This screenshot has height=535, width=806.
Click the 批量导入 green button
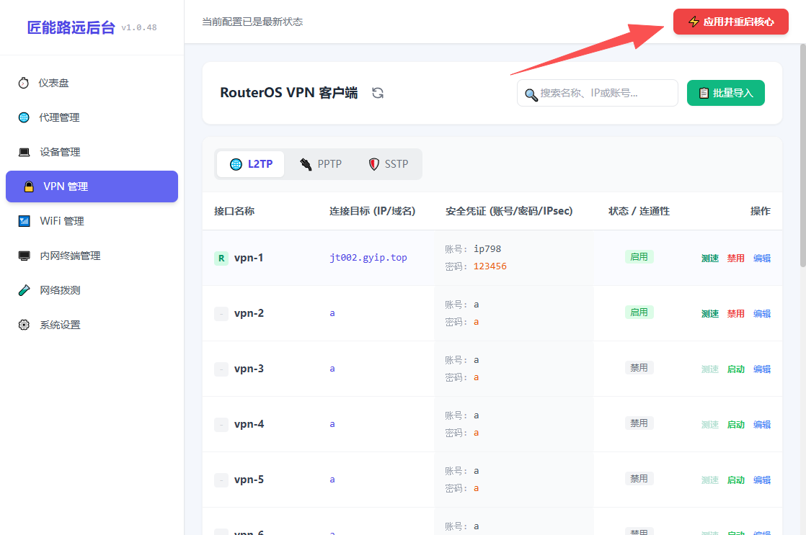[725, 93]
